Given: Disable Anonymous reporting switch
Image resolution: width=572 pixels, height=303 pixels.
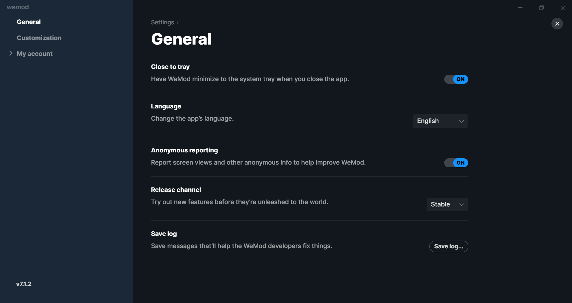Looking at the screenshot, I should [x=456, y=163].
